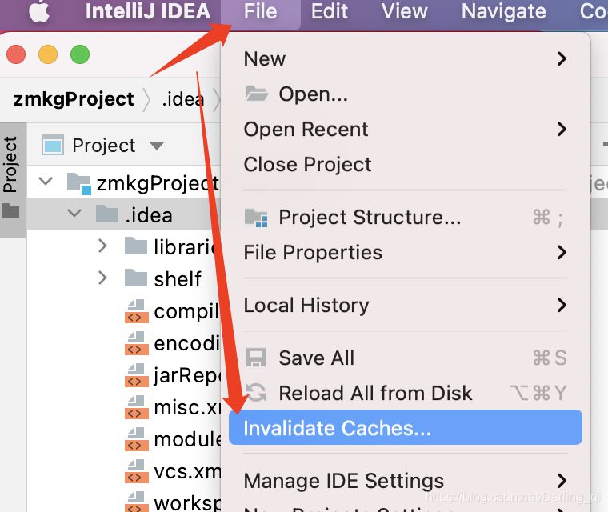Click the Apple logo menu

(40, 12)
